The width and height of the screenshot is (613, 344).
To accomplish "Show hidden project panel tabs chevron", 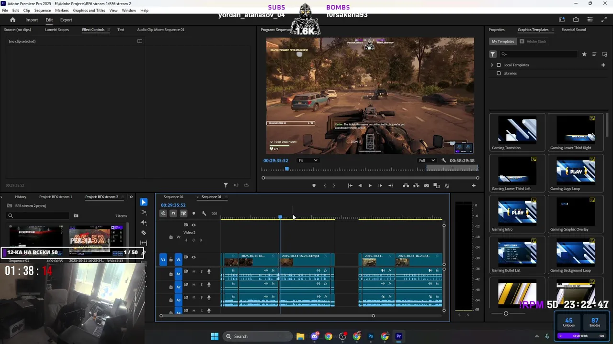I will tap(131, 197).
